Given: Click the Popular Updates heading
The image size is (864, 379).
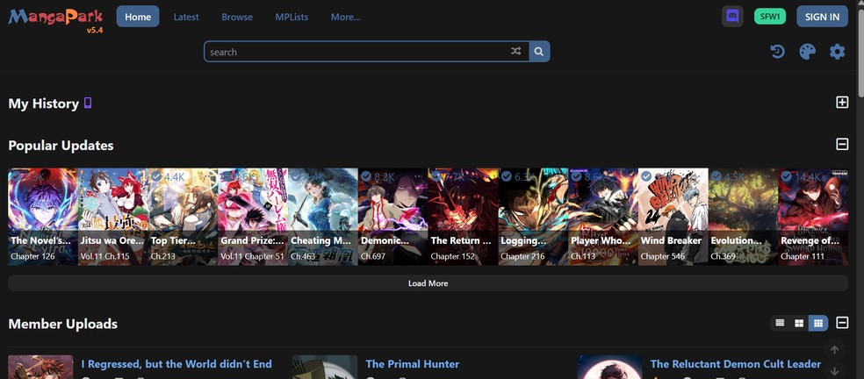Looking at the screenshot, I should [x=61, y=146].
